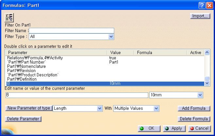215x136 pixels.
Task: Click the Delete Parameter button
Action: (23, 119)
